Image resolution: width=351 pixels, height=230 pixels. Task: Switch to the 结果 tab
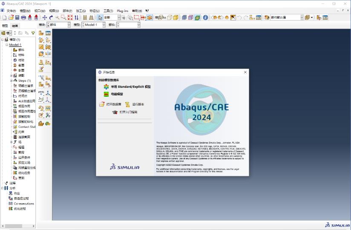[15, 26]
